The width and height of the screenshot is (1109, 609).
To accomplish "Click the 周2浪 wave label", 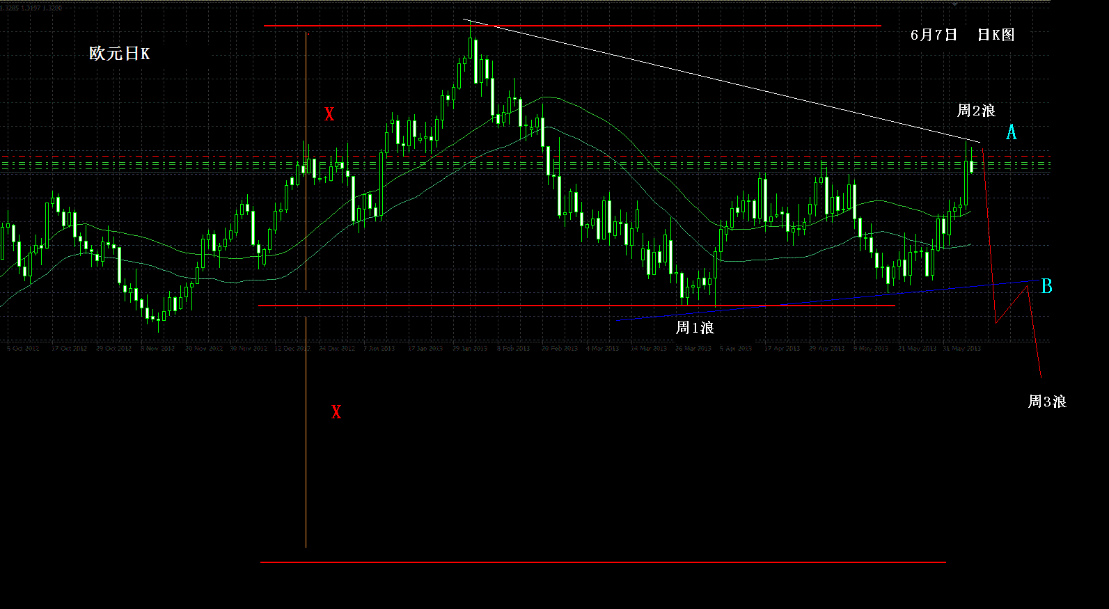I will click(976, 111).
